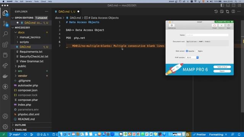244x137 pixels.
Task: Open the Servers menu
Action: [29, 2]
